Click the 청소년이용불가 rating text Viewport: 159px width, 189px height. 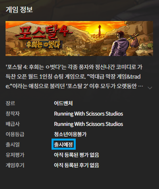tap(70, 134)
